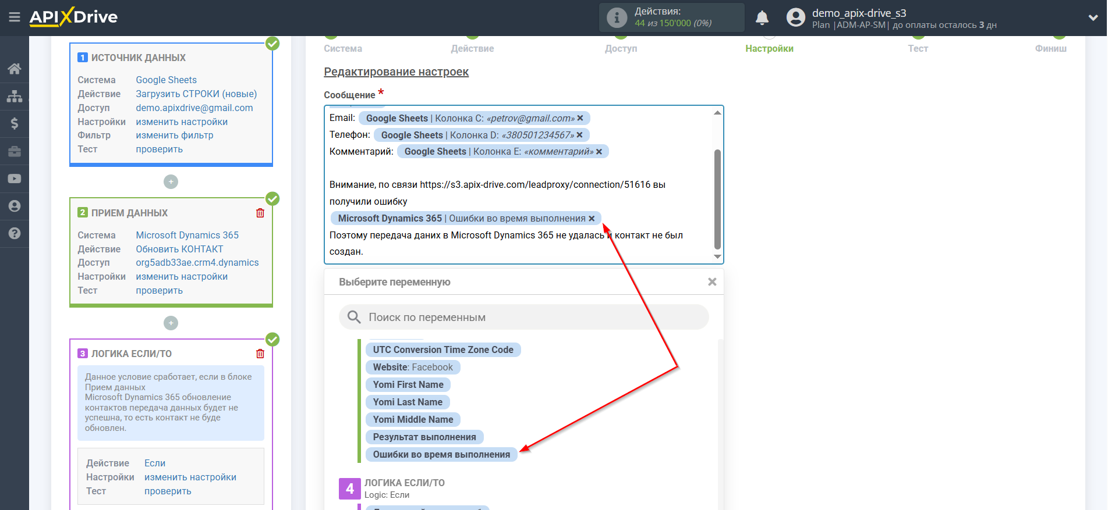Open the YouTube video icon in sidebar

coord(15,179)
